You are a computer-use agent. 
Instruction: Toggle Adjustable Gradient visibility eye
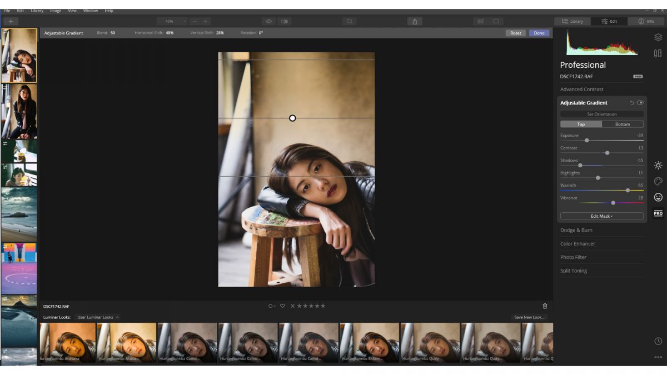click(x=640, y=103)
